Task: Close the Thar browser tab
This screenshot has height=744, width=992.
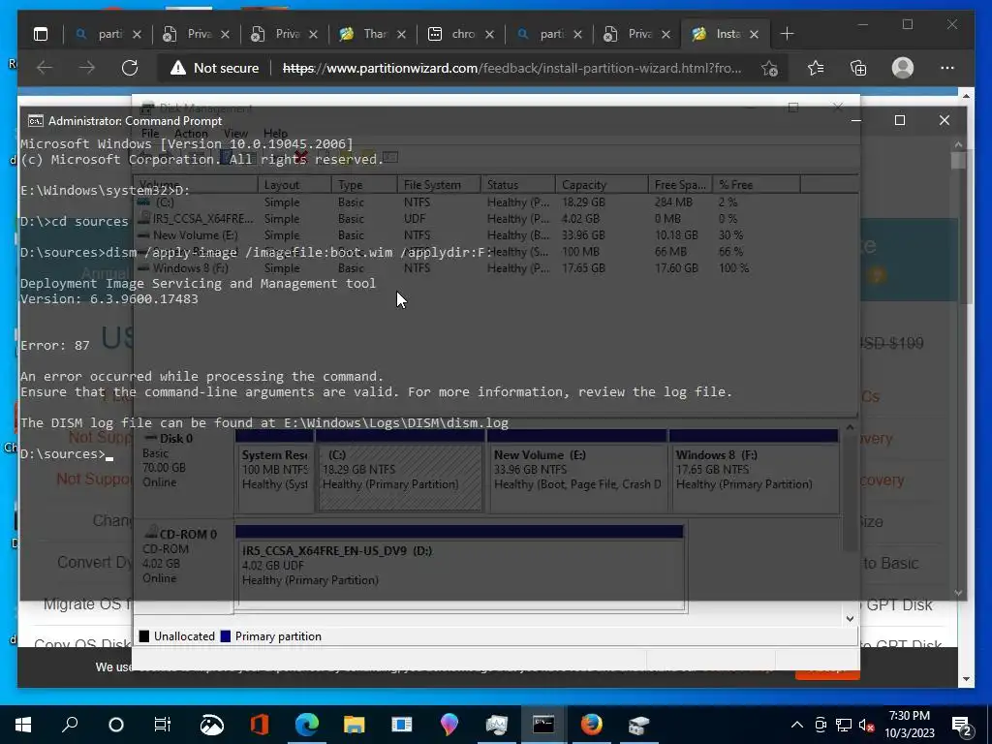Action: 401,34
